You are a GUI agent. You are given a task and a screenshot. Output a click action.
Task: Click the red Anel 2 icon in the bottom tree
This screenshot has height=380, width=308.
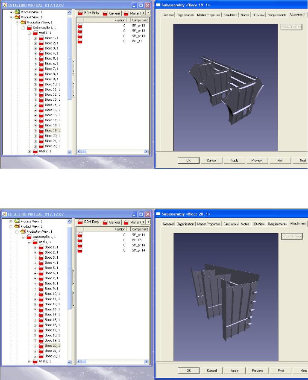pos(35,361)
